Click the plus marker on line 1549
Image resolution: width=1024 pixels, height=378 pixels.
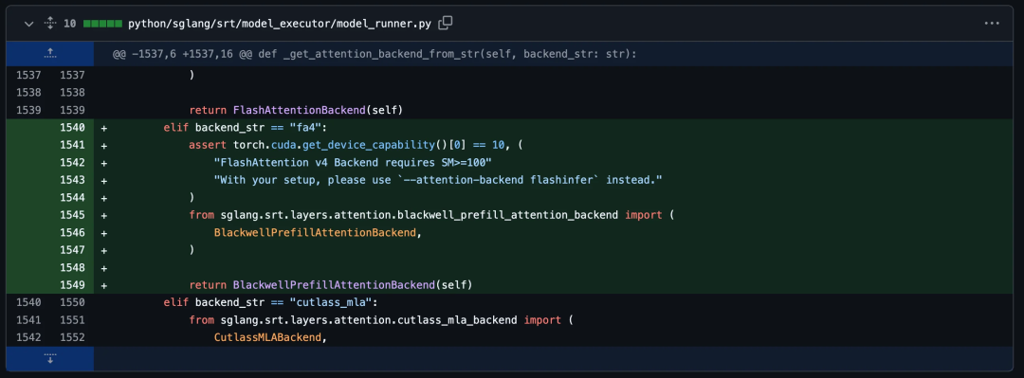(104, 285)
